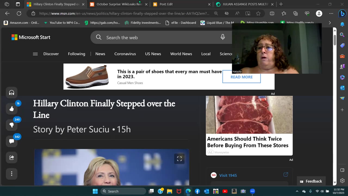The width and height of the screenshot is (348, 196).
Task: Open a new tab with plus button
Action: [x=281, y=4]
